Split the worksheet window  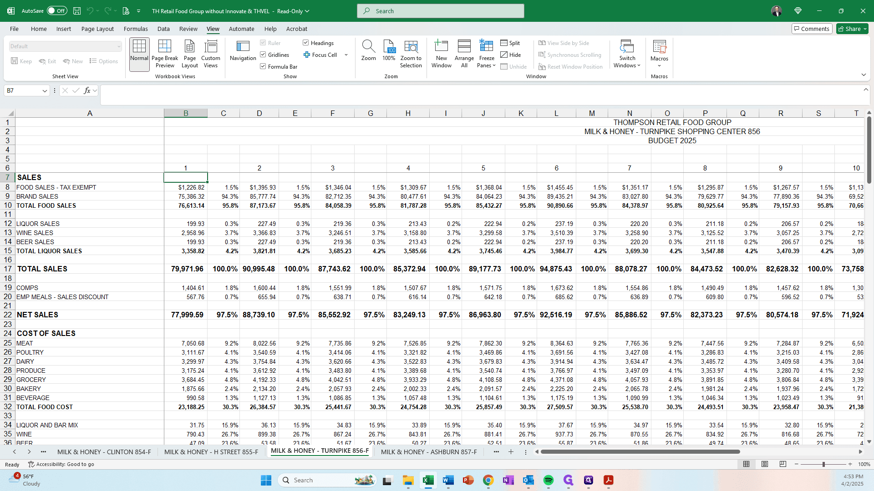[x=510, y=43]
